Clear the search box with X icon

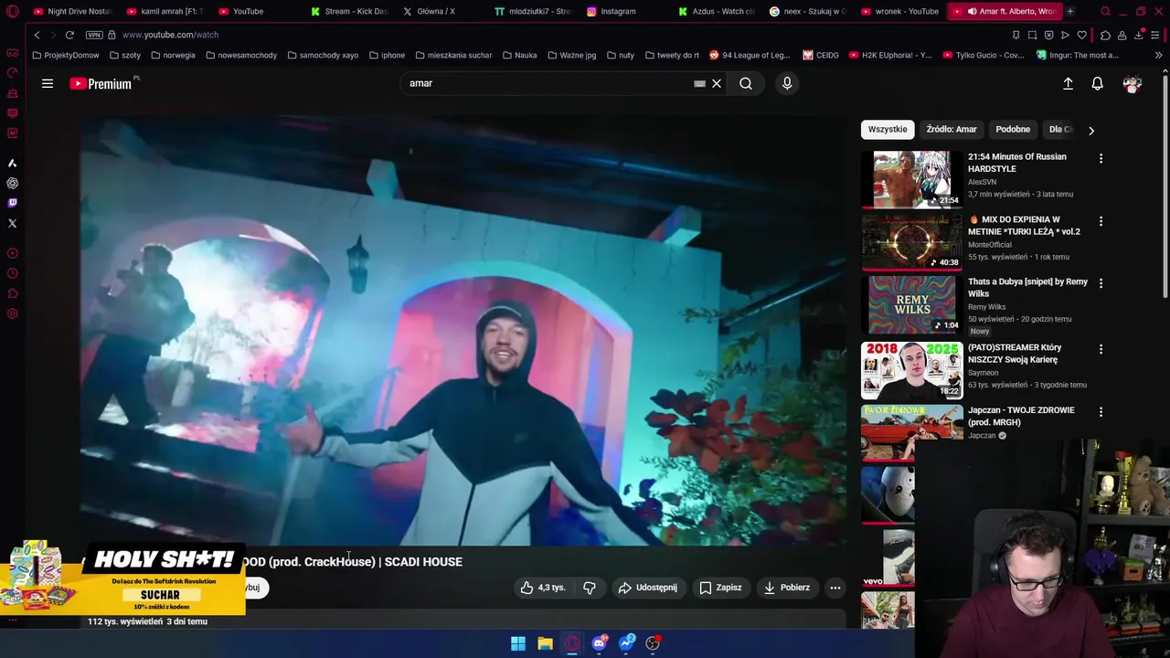(x=717, y=83)
